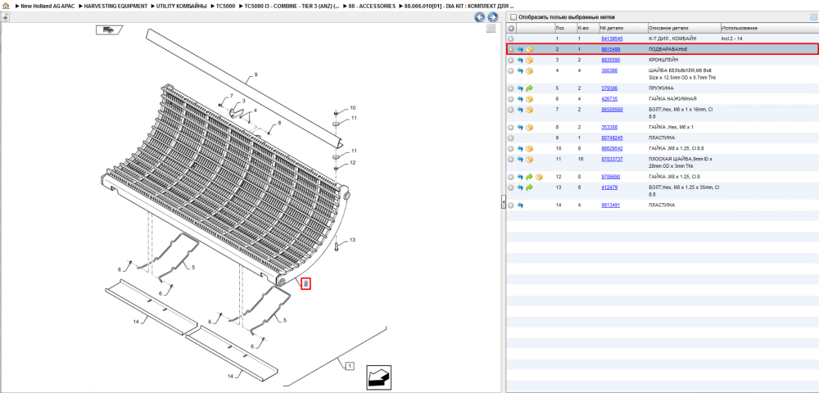Click green arrow icon in ПРУЖИНА row

point(530,88)
